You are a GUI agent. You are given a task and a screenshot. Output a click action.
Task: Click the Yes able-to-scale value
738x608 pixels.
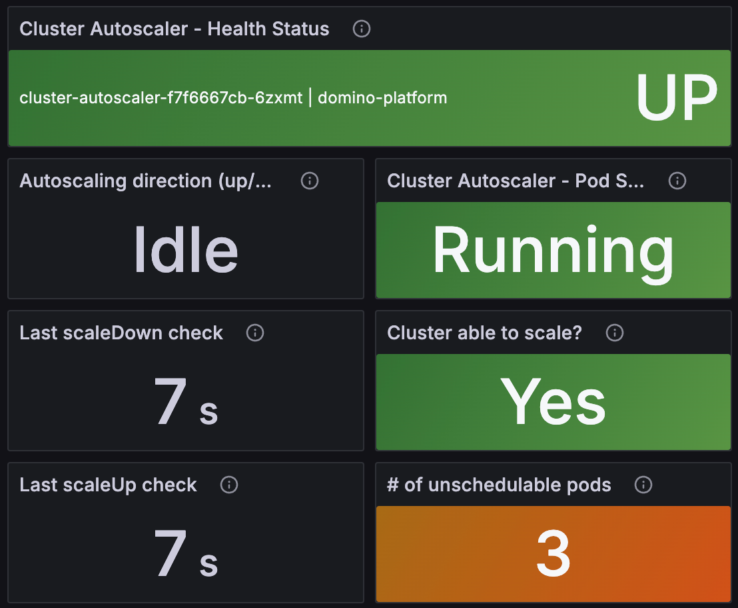[553, 401]
